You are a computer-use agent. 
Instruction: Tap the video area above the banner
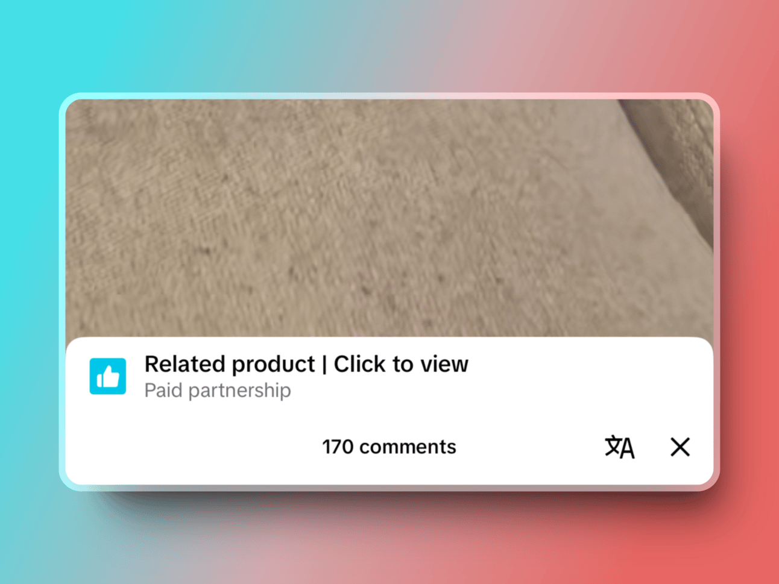[389, 218]
